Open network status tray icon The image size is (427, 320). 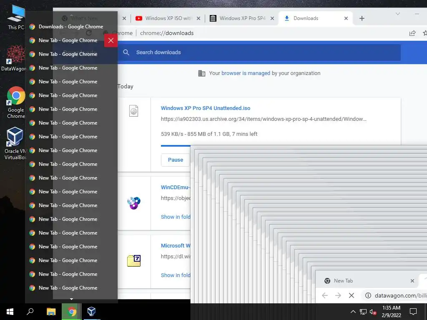pyautogui.click(x=363, y=312)
